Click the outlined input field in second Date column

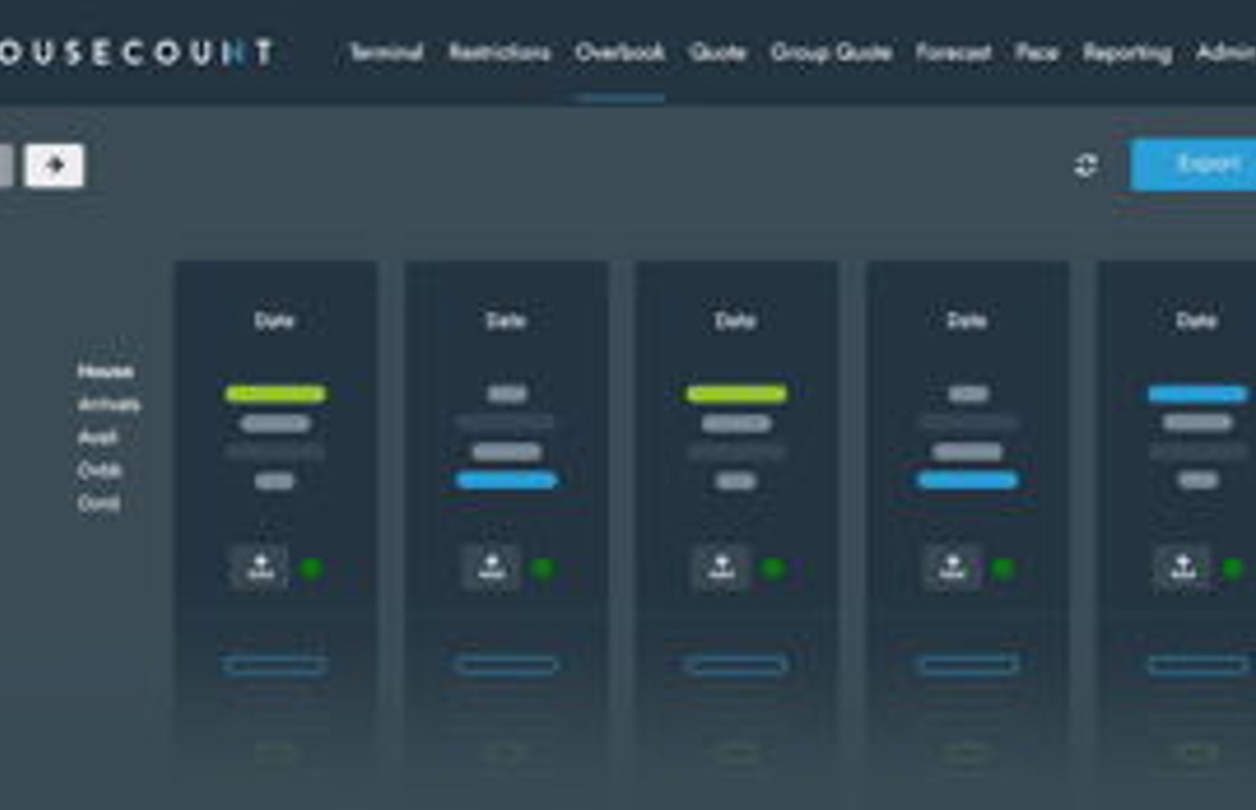coord(506,666)
